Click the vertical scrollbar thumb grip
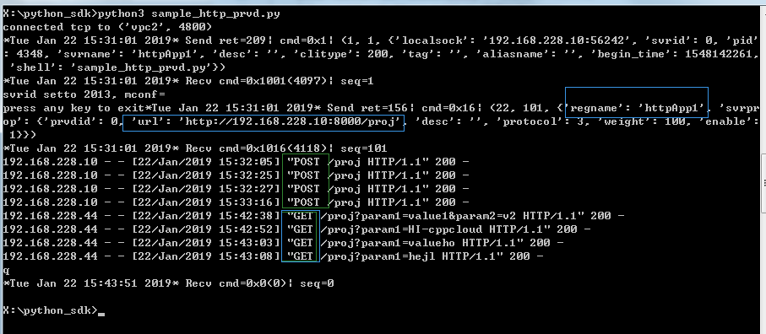The width and height of the screenshot is (766, 334). [x=763, y=183]
